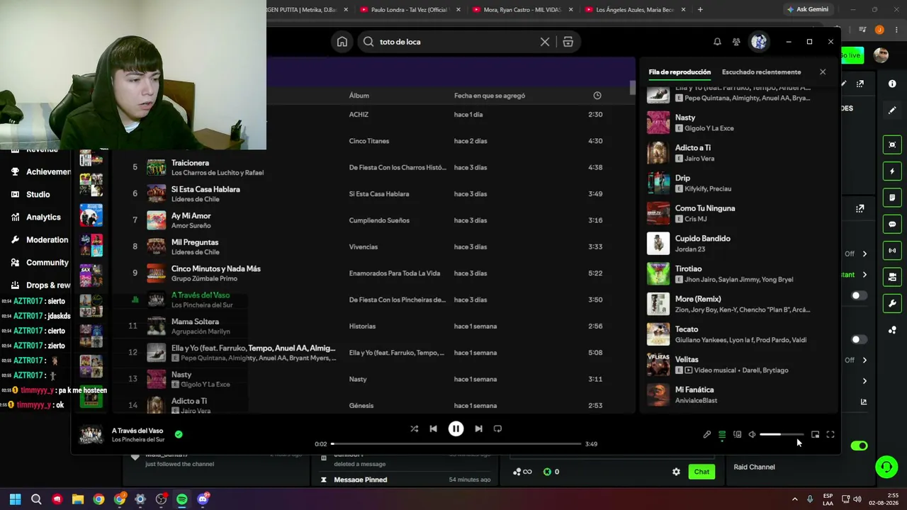Click the green Chat button

pyautogui.click(x=702, y=472)
